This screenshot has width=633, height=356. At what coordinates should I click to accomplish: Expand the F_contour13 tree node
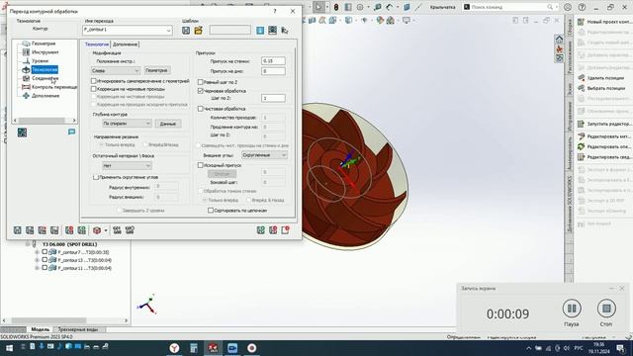38,260
